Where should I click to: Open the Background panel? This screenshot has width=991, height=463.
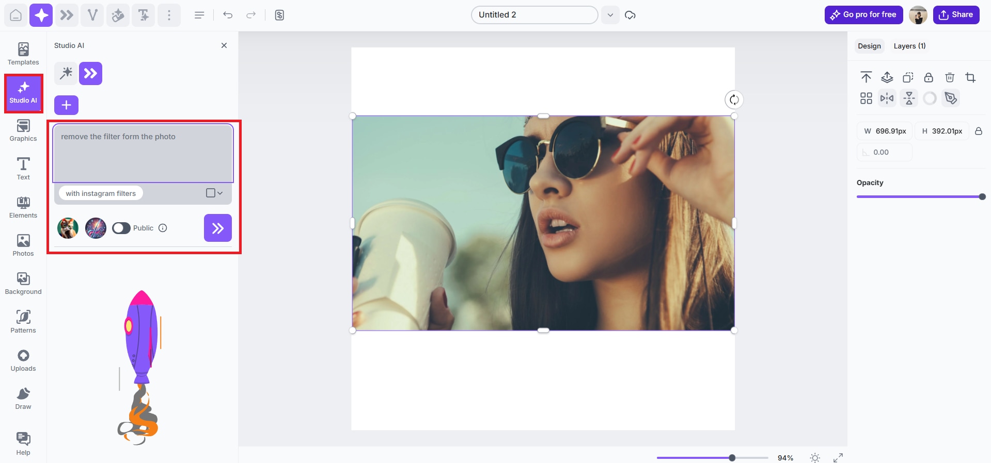(23, 284)
